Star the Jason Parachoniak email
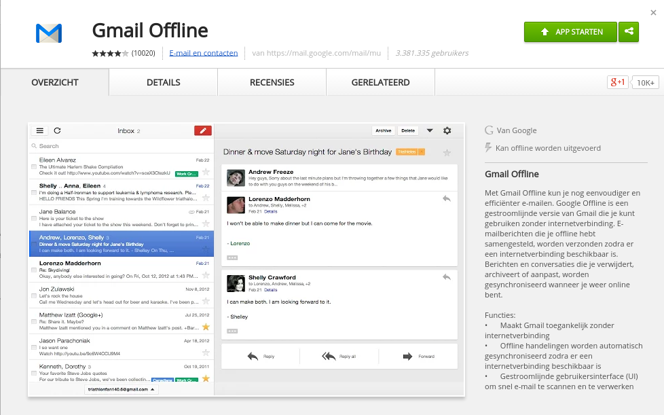Viewport: 664px width, 415px height. pyautogui.click(x=206, y=353)
